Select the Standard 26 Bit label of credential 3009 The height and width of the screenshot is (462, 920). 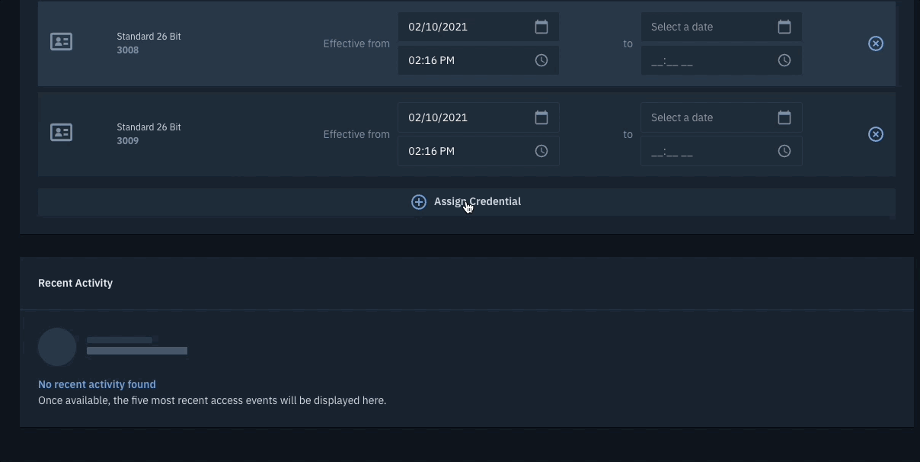click(x=149, y=127)
